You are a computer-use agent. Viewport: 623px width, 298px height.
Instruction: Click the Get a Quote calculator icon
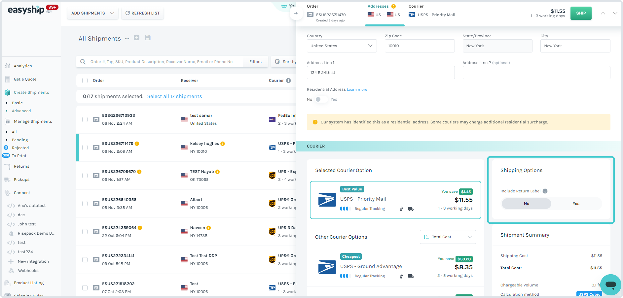7,79
